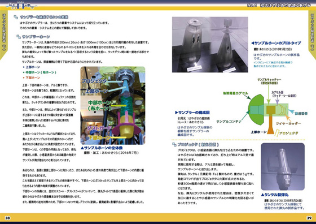Select the green 中部ホーン (布ホーン) bullet item
316x224 pixels.
[39, 72]
